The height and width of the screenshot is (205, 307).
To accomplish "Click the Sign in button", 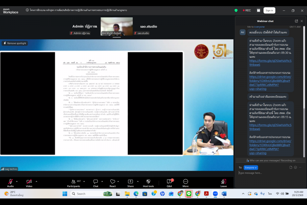I will [x=269, y=10].
